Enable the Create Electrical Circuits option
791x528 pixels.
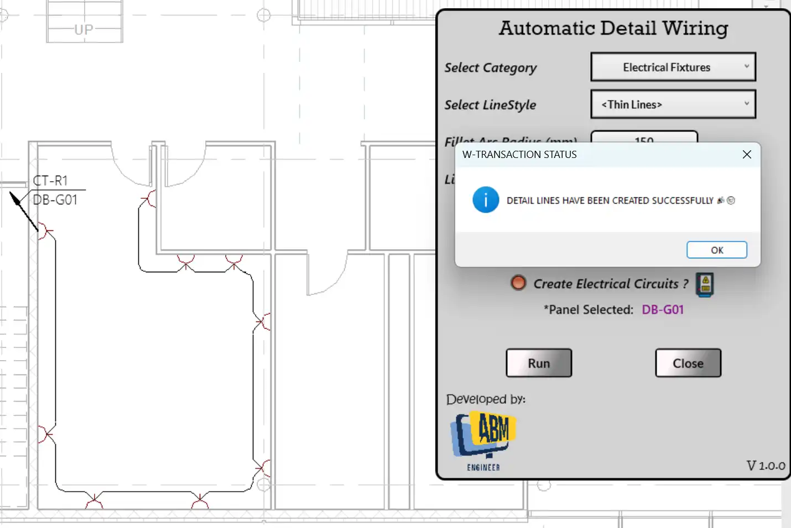click(x=518, y=283)
